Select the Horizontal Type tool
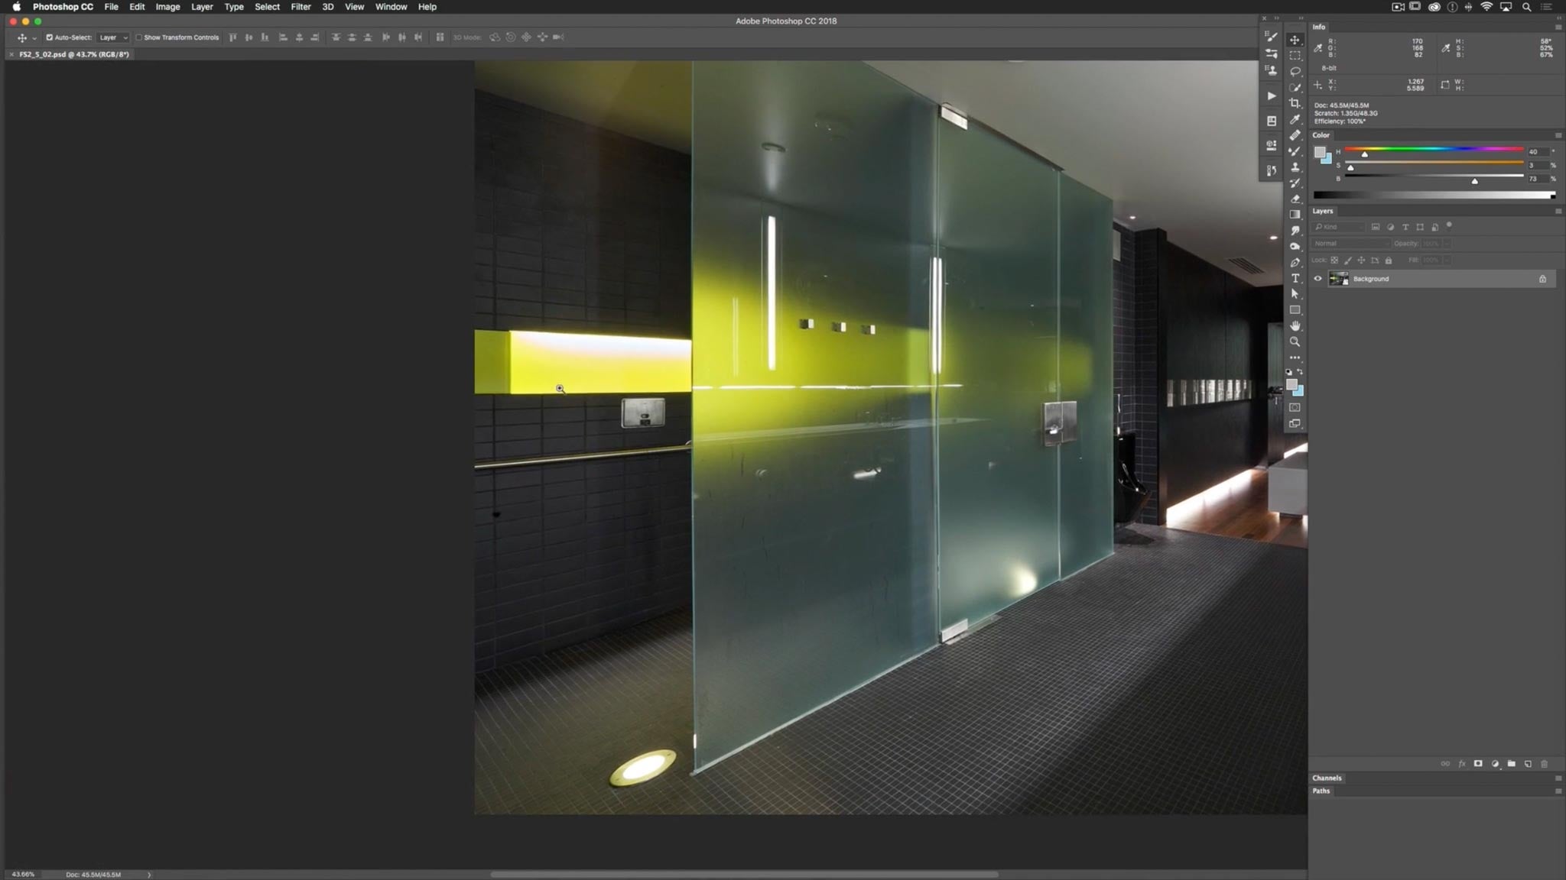Viewport: 1566px width, 880px height. [1295, 279]
